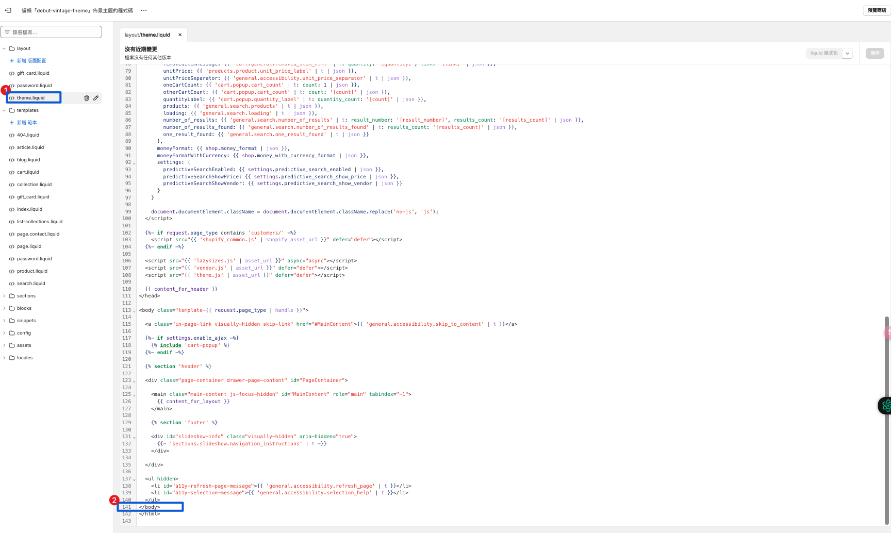Open the floating ChatGPT assistant icon
891x533 pixels.
pos(885,406)
